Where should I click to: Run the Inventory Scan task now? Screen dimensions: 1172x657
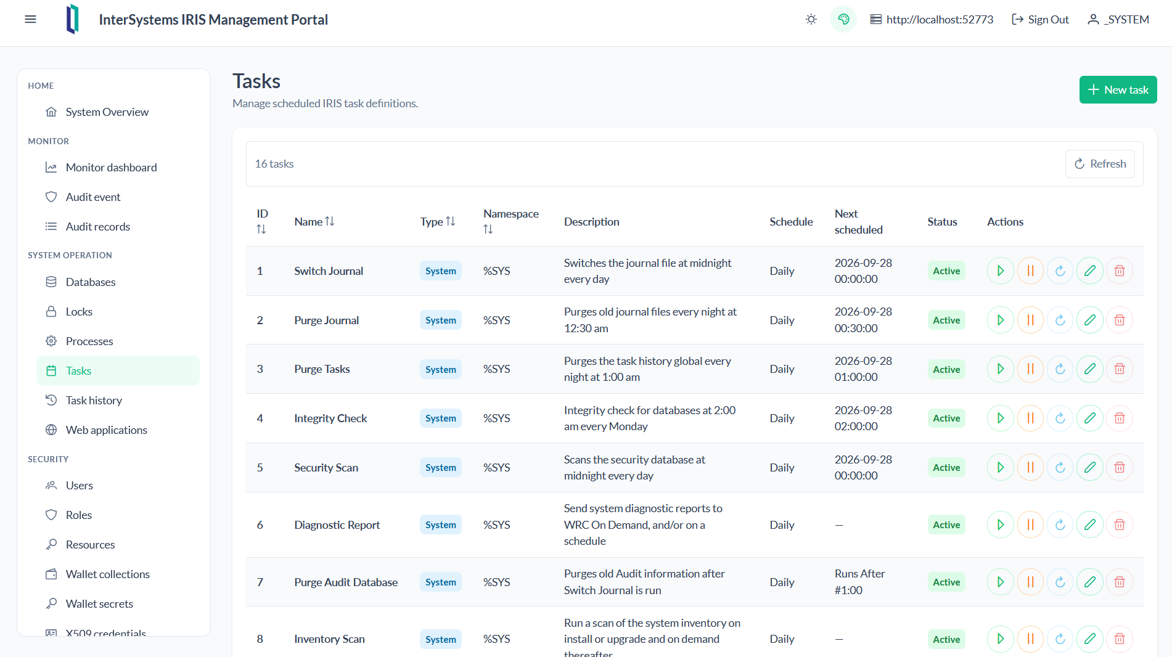pyautogui.click(x=1001, y=639)
